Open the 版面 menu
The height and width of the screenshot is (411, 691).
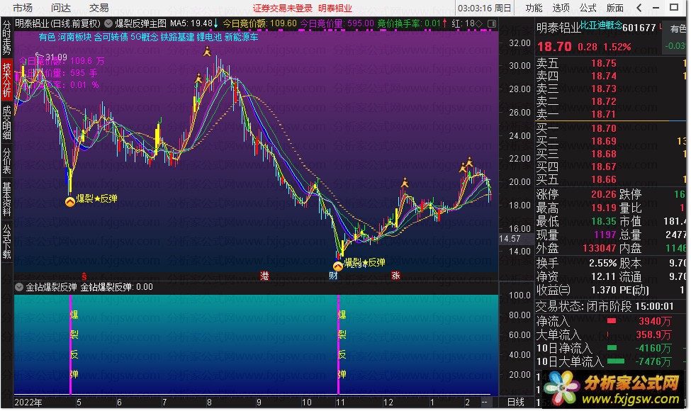coord(614,8)
